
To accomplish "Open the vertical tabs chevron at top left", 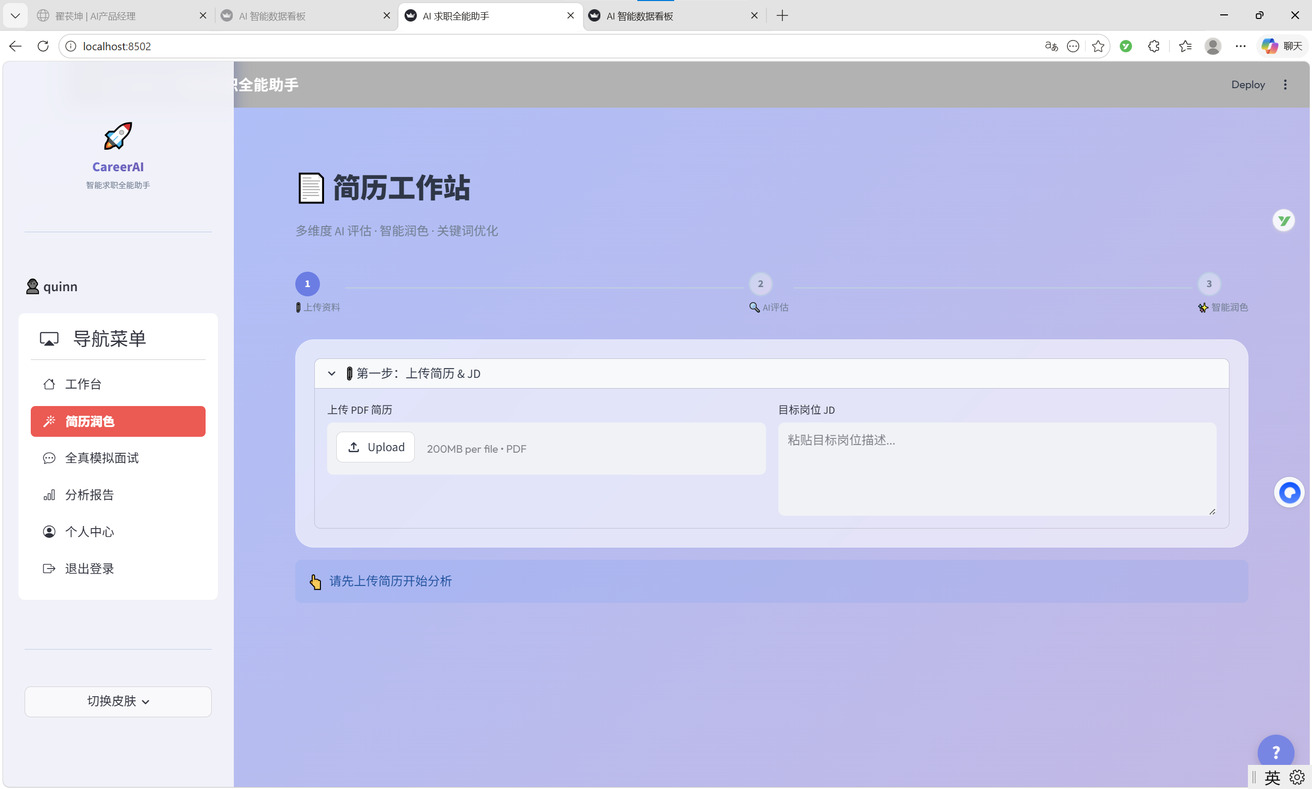I will pyautogui.click(x=15, y=15).
